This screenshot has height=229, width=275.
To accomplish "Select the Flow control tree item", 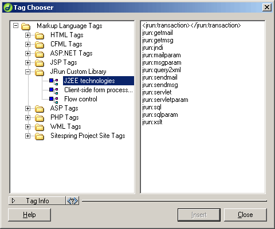I will point(81,99).
